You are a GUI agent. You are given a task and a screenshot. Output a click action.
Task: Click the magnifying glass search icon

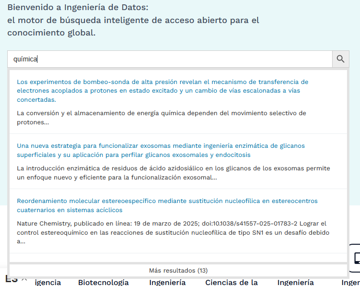tap(340, 59)
